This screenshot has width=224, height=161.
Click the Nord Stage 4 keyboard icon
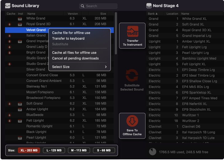(149, 6)
